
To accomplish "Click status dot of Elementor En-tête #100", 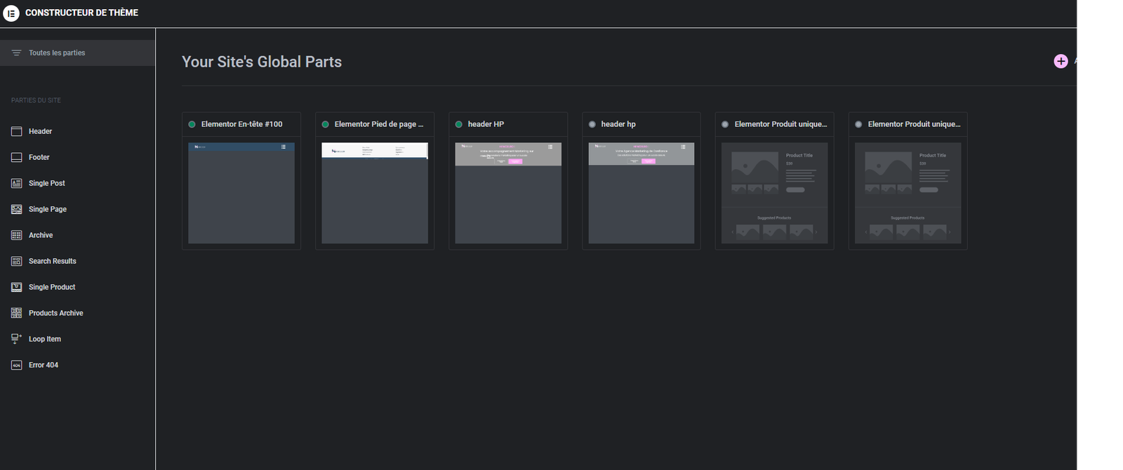I will pos(192,124).
